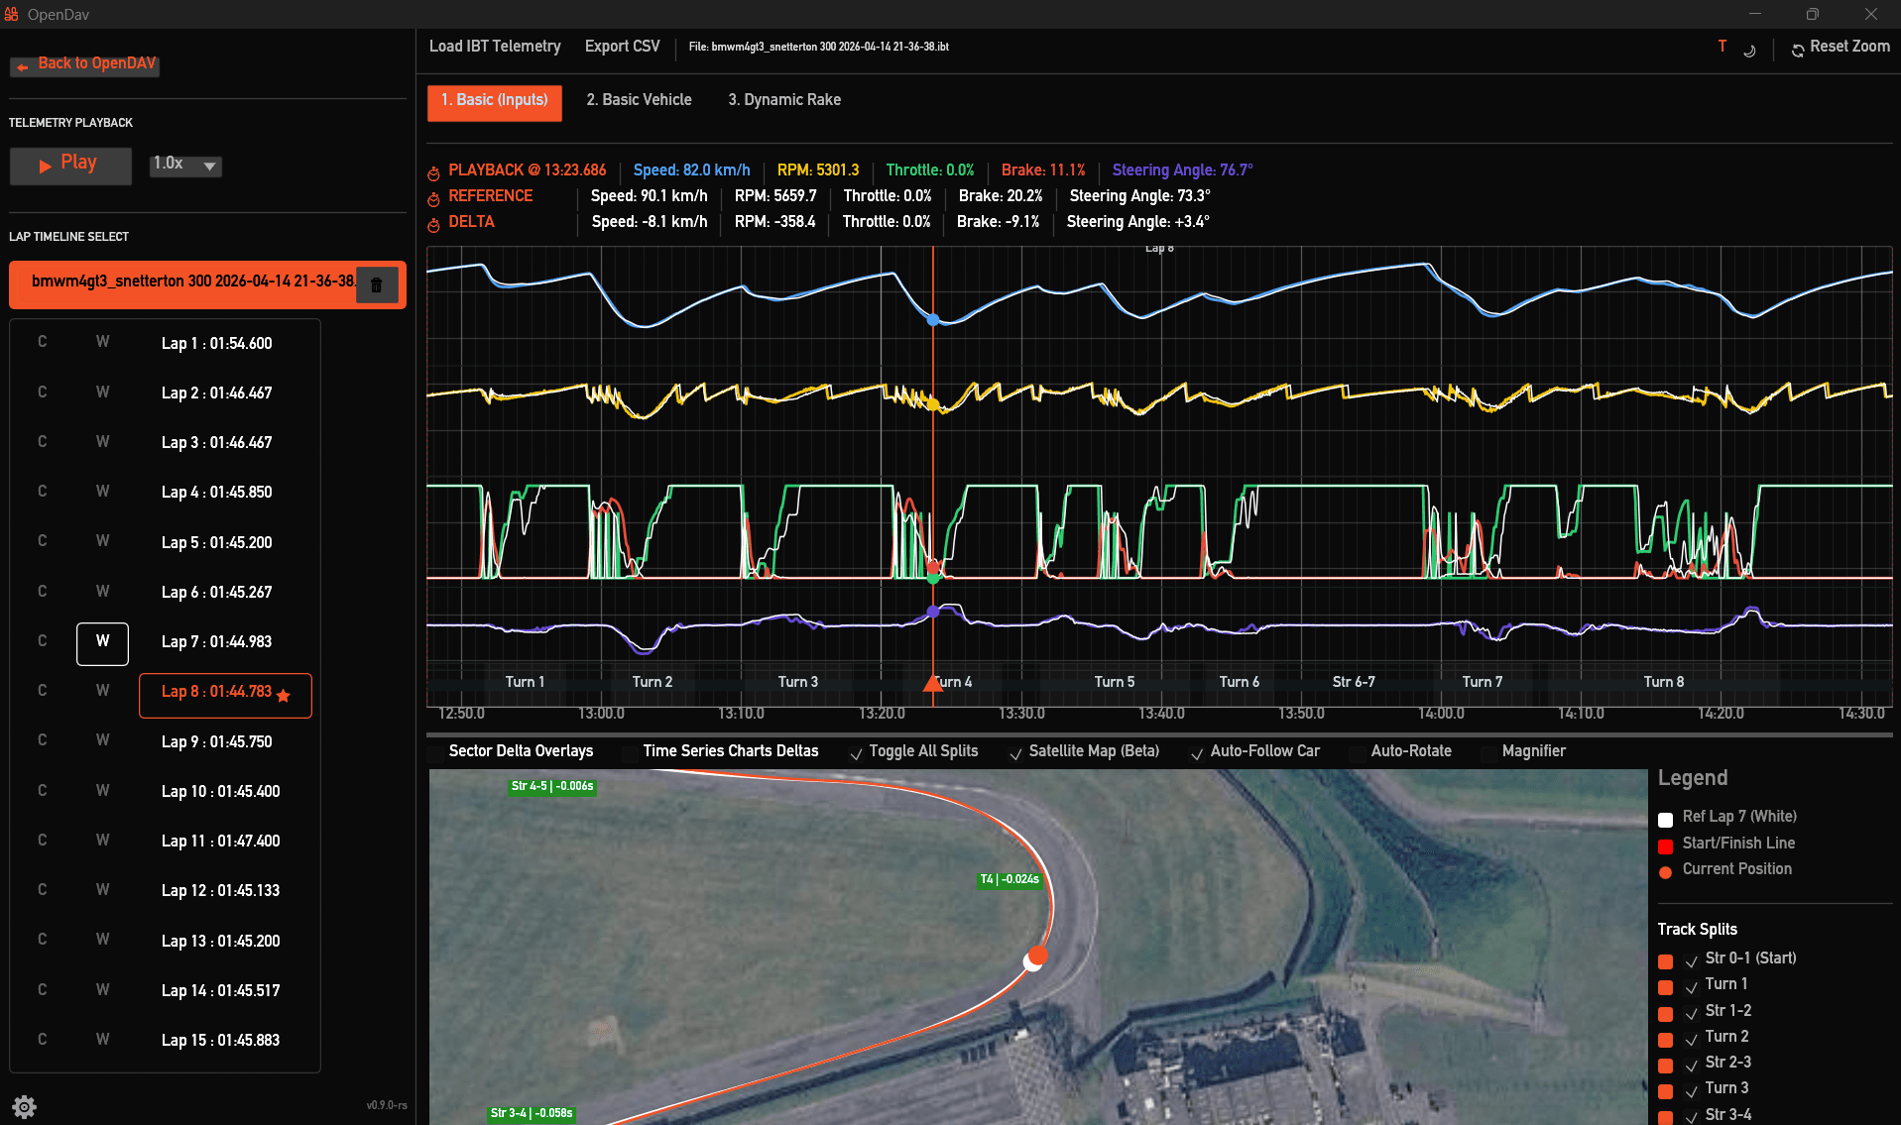
Task: Enable the Time Series Charts Deltas checkbox
Action: tap(630, 753)
